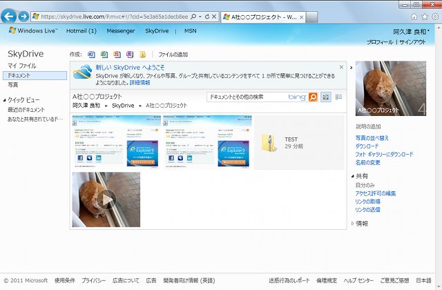Open あなたと共有されている documents
442x290 pixels.
[x=35, y=119]
